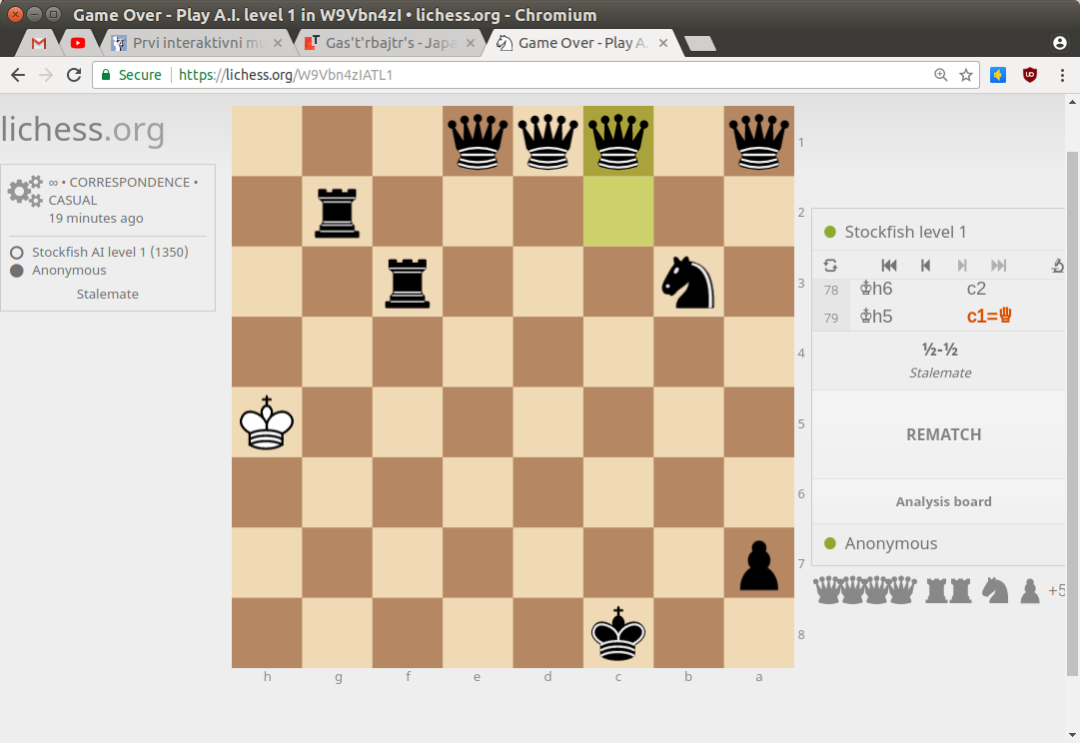Click Anonymous player name under board panel
The image size is (1080, 743).
point(890,544)
